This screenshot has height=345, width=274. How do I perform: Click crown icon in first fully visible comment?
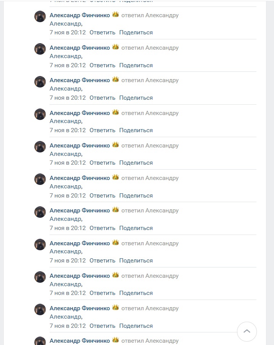click(x=116, y=15)
